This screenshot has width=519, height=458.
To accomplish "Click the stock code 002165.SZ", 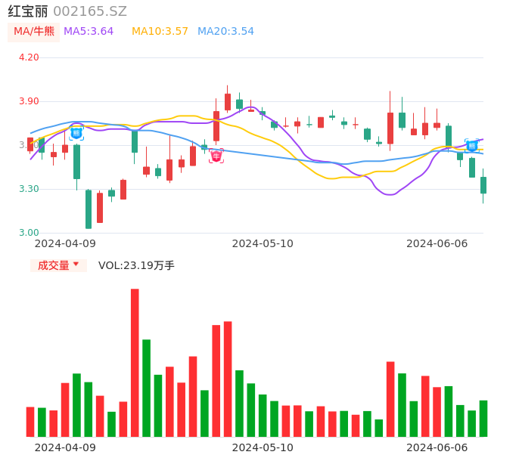I will click(90, 11).
